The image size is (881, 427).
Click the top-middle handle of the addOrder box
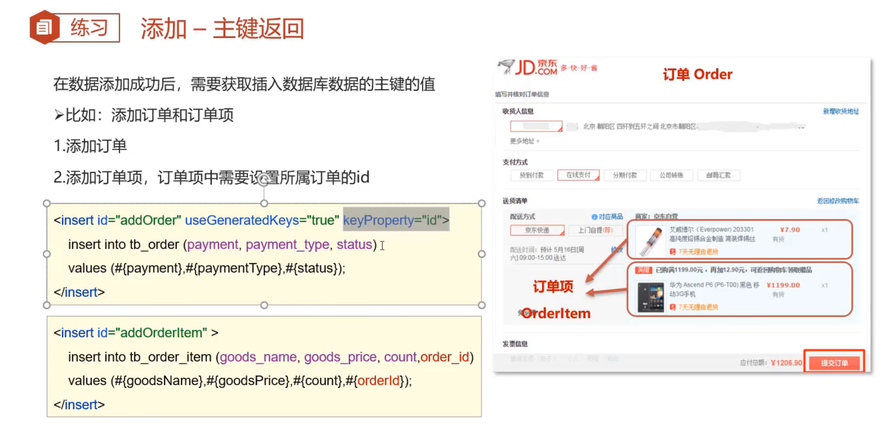tap(264, 203)
